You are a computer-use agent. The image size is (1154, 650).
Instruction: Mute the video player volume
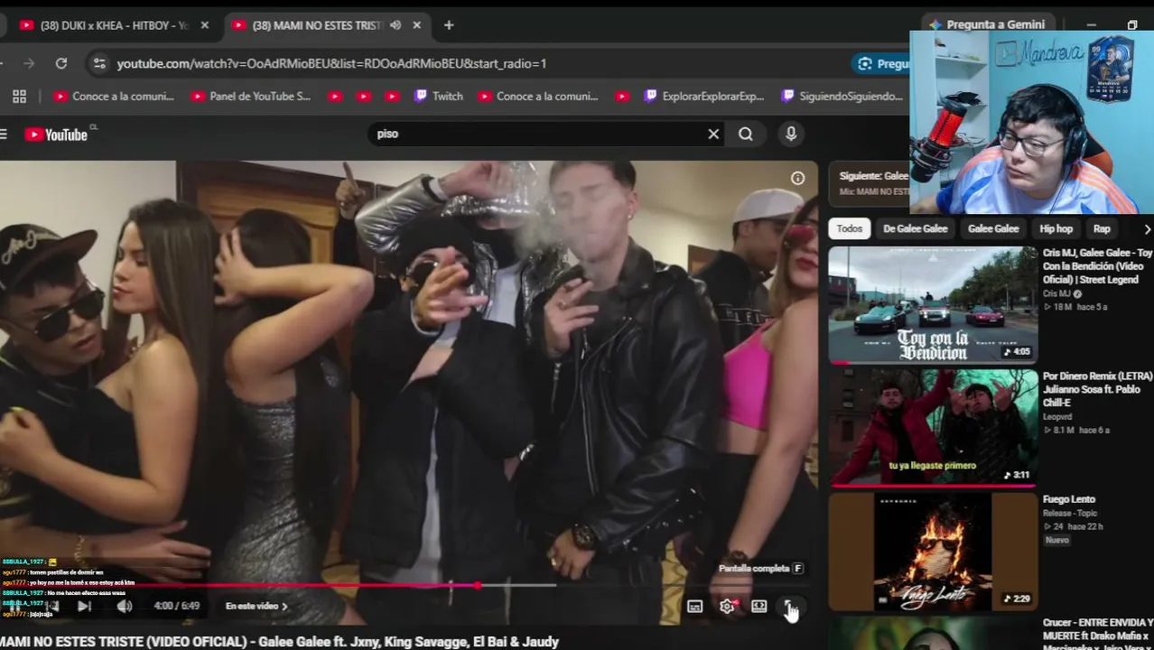coord(125,606)
